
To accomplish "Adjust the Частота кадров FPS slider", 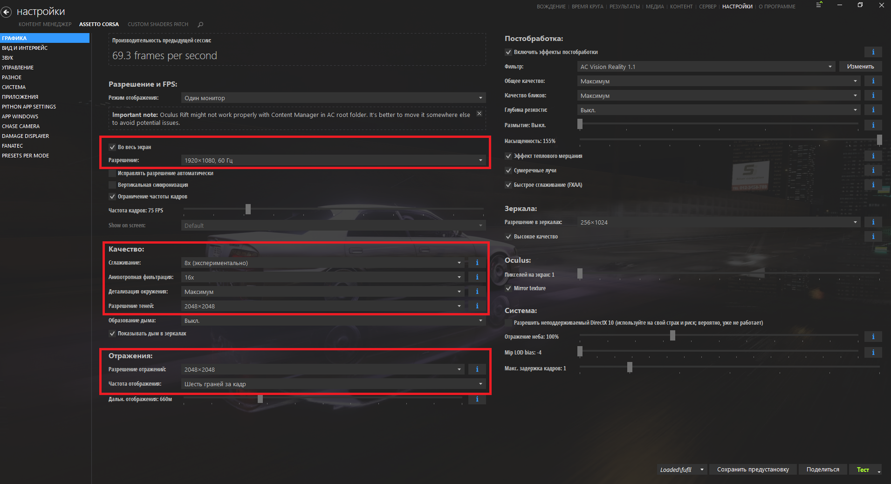I will [x=248, y=209].
